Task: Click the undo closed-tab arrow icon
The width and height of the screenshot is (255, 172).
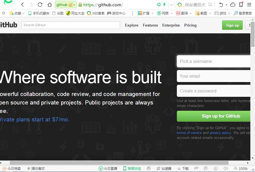Action: [221, 5]
